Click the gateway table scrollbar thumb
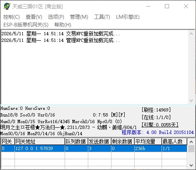196x170 pixels. point(191,148)
